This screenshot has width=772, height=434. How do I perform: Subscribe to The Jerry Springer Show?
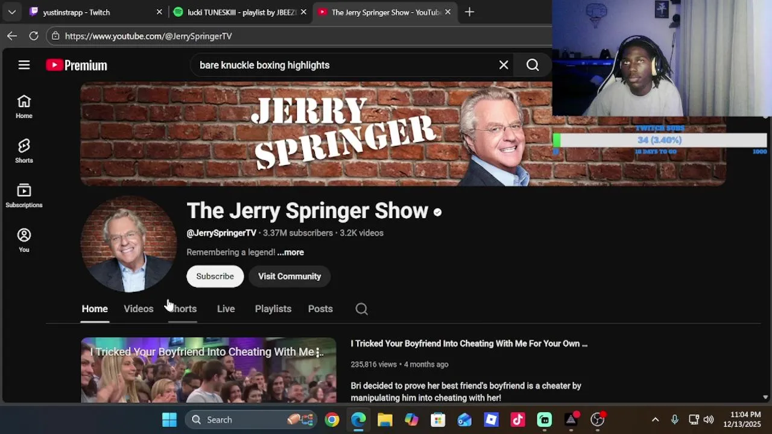pyautogui.click(x=215, y=276)
